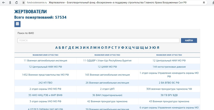Click the НАЙТИ search button

click(x=189, y=40)
